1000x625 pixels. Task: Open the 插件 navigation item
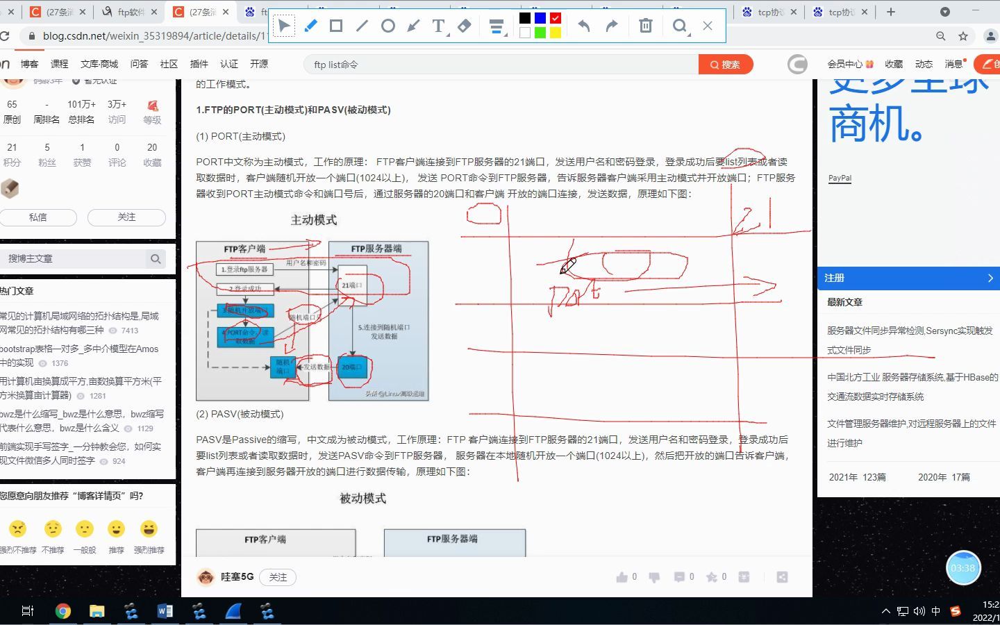[199, 64]
